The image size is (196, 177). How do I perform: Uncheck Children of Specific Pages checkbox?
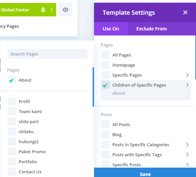point(106,85)
